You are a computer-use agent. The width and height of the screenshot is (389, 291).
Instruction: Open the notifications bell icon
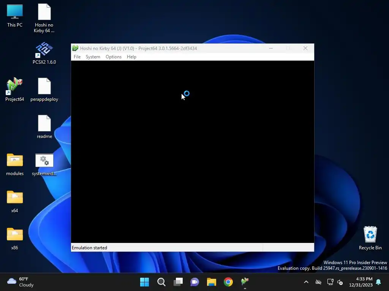[379, 282]
